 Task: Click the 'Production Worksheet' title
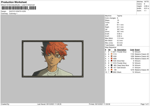pos(14,2)
